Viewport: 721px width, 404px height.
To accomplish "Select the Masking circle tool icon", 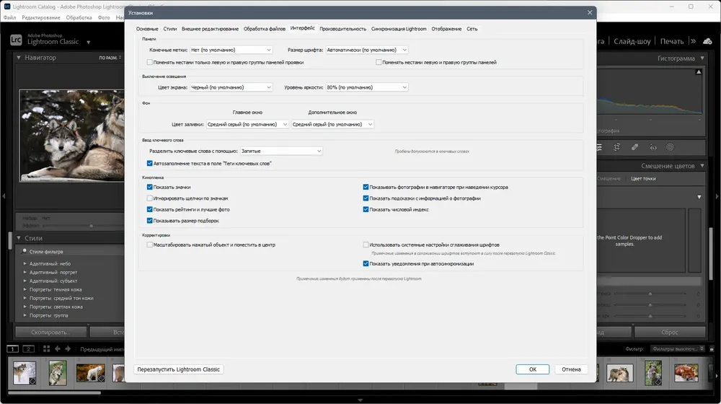I will click(670, 147).
